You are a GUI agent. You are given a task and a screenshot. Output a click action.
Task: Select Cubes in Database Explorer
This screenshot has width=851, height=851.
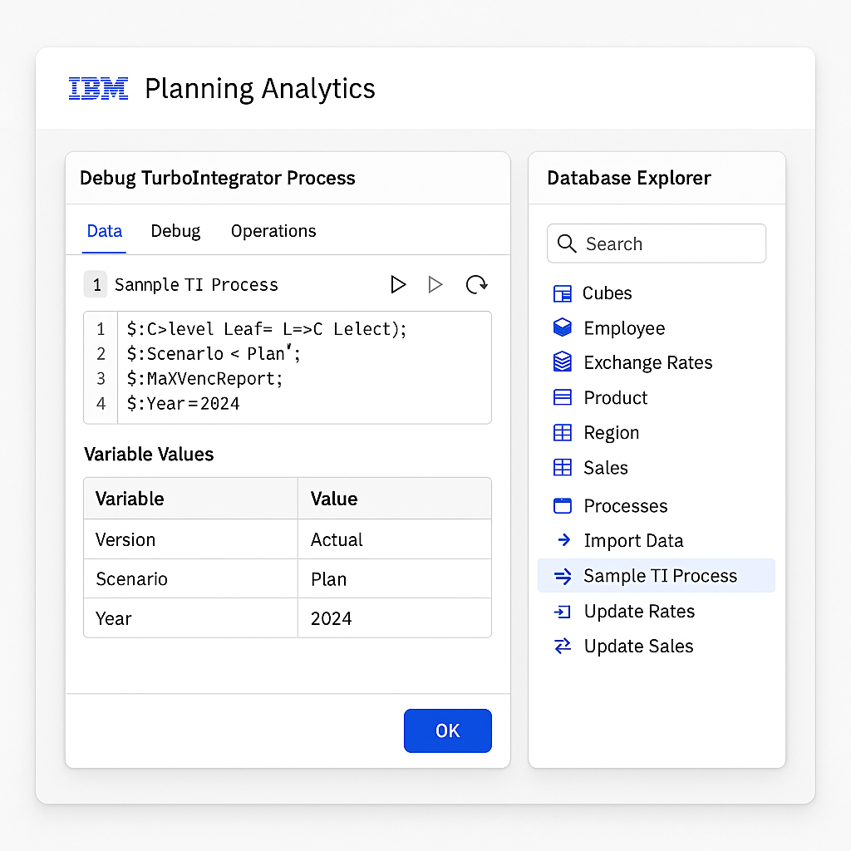[608, 293]
